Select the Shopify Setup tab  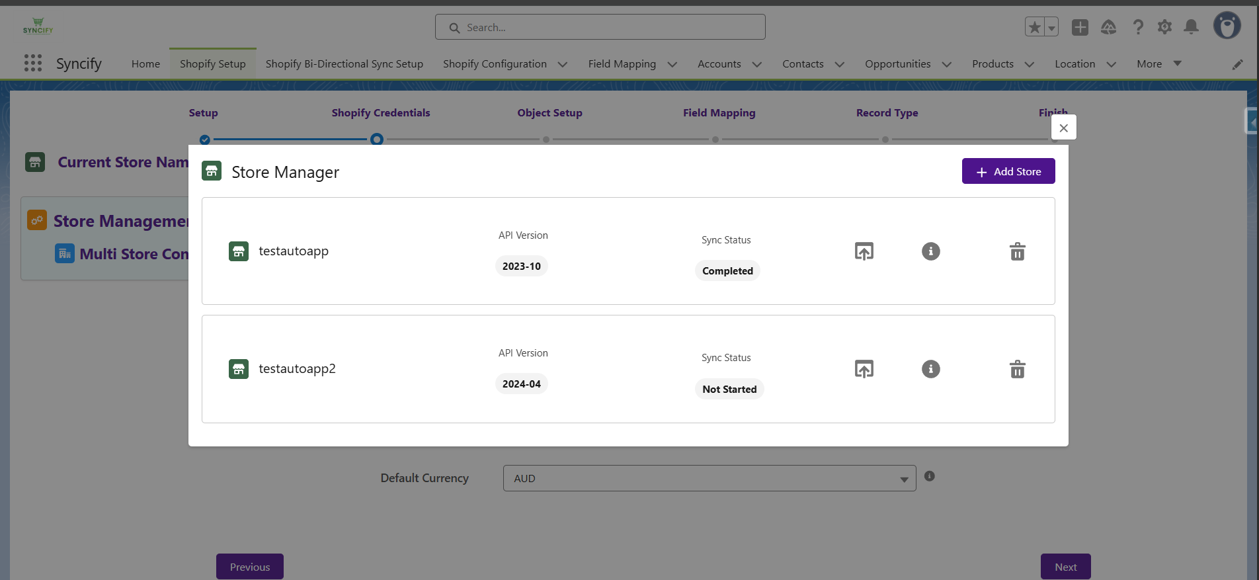213,64
